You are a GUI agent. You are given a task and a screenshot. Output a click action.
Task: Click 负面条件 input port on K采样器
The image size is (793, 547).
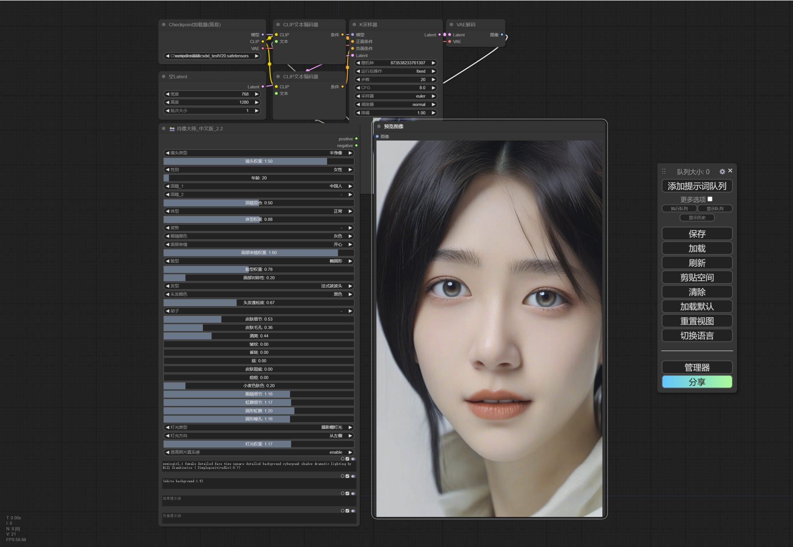[x=352, y=48]
